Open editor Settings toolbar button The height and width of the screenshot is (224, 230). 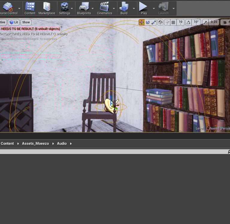(65, 8)
